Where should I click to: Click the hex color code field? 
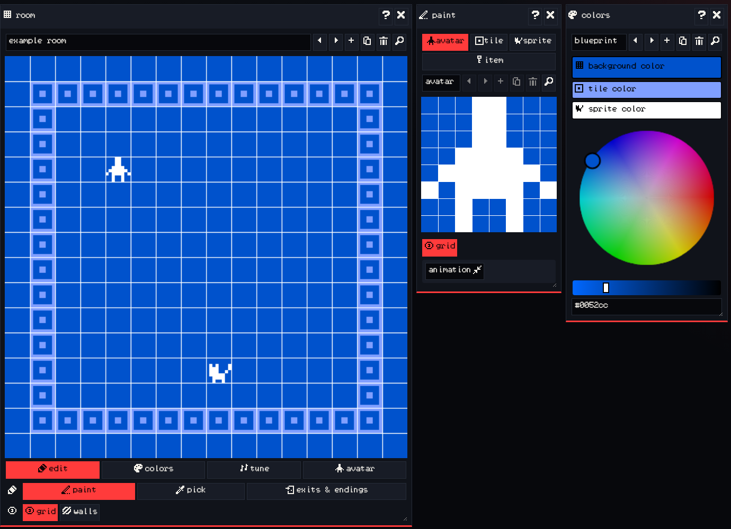pos(647,307)
